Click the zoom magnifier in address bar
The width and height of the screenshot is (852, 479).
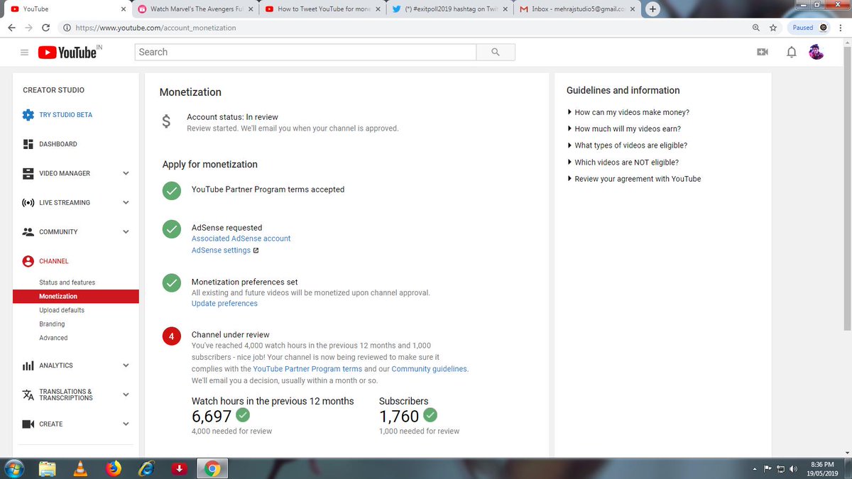click(x=756, y=28)
